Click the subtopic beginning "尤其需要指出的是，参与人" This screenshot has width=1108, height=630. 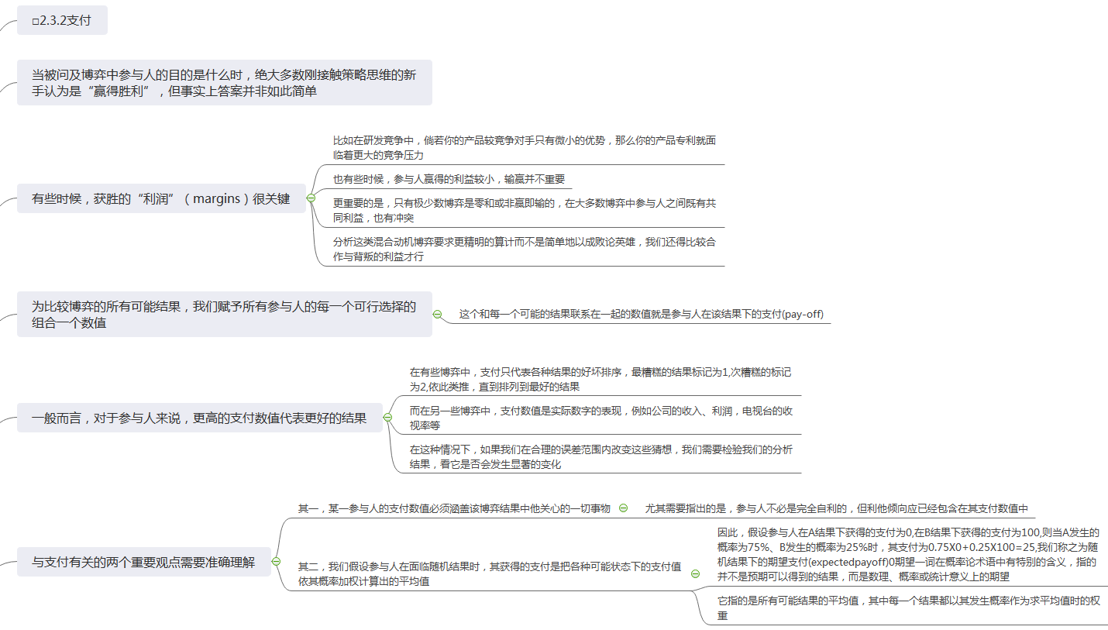click(x=837, y=508)
